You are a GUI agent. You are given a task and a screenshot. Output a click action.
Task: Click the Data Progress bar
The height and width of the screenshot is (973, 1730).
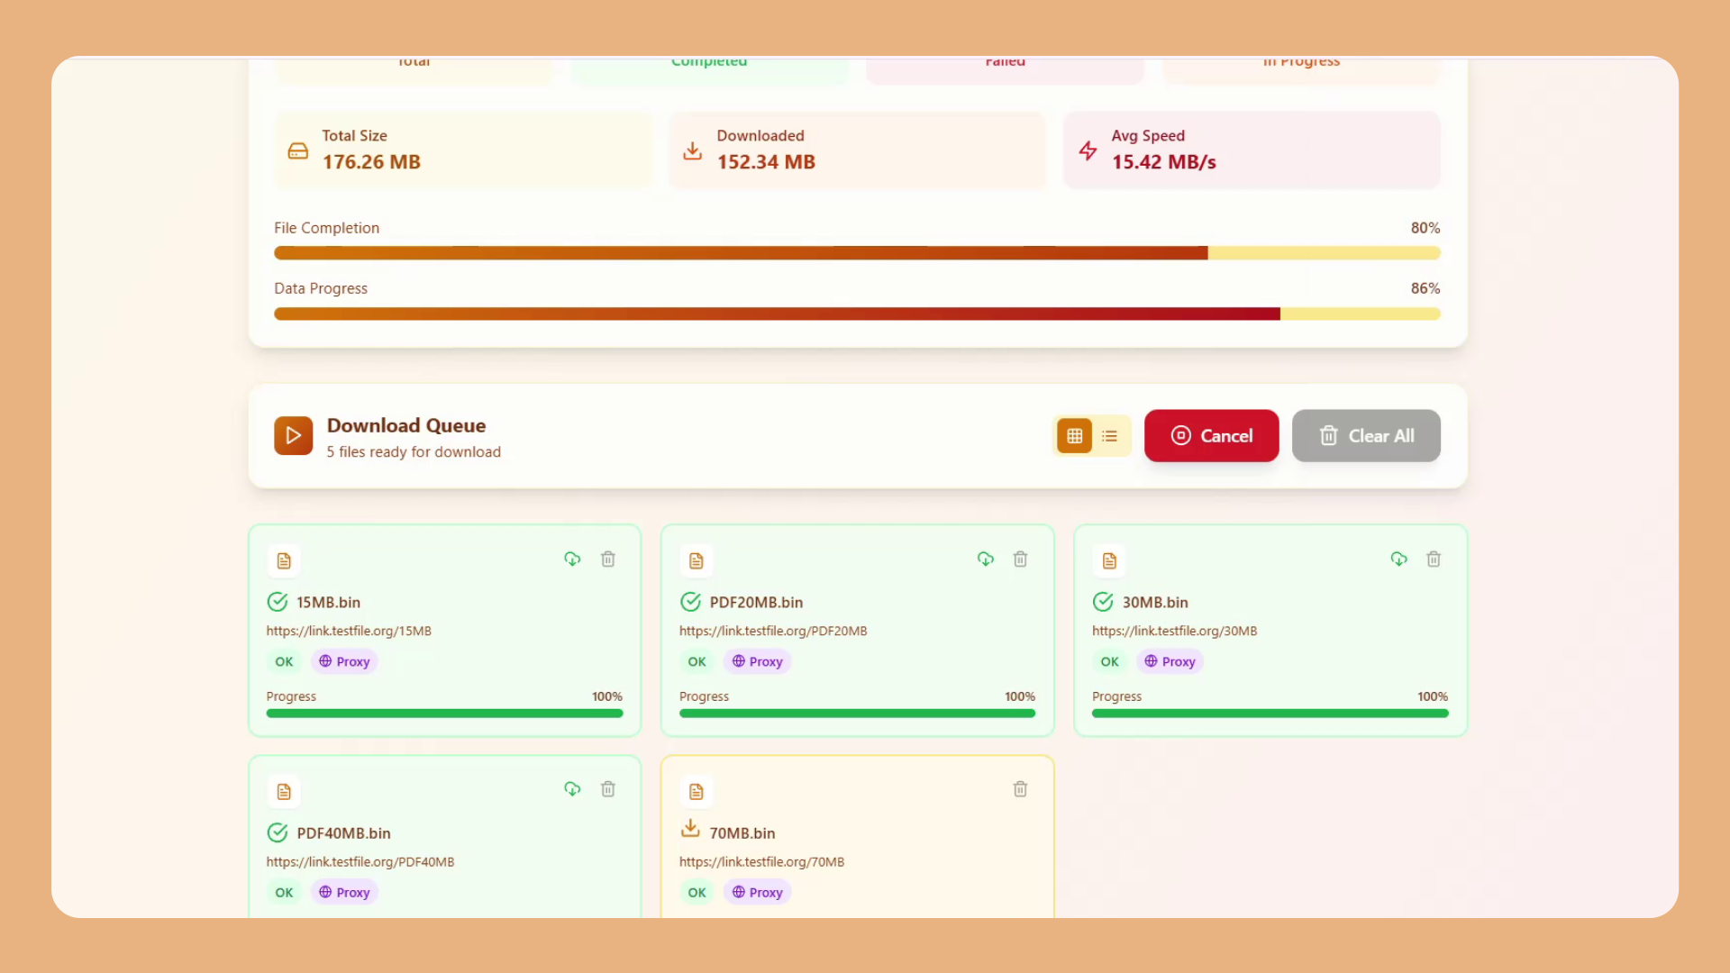click(x=856, y=314)
